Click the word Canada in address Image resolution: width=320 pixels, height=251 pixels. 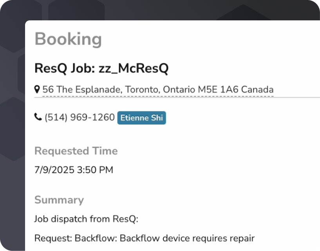pyautogui.click(x=257, y=90)
